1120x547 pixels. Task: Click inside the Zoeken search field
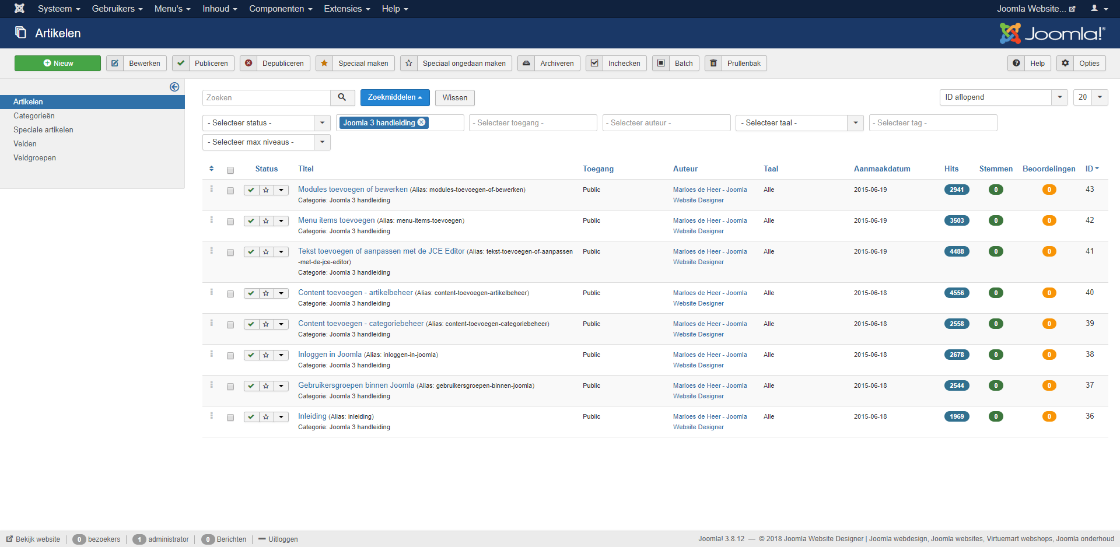pyautogui.click(x=265, y=97)
